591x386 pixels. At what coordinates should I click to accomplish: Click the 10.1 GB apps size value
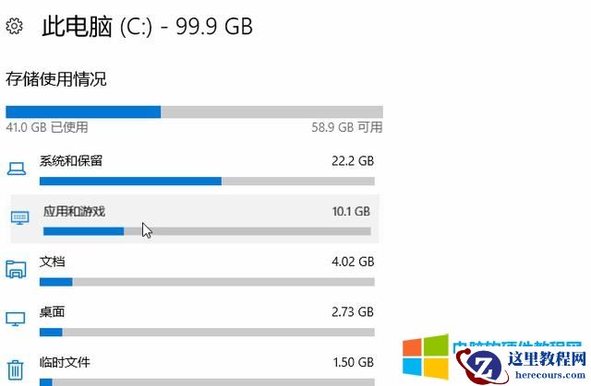(x=351, y=212)
